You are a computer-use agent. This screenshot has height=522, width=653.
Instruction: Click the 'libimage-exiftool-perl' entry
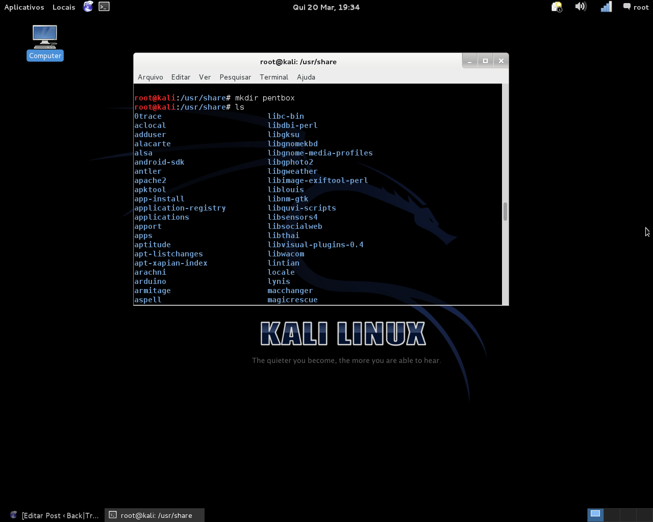[318, 180]
